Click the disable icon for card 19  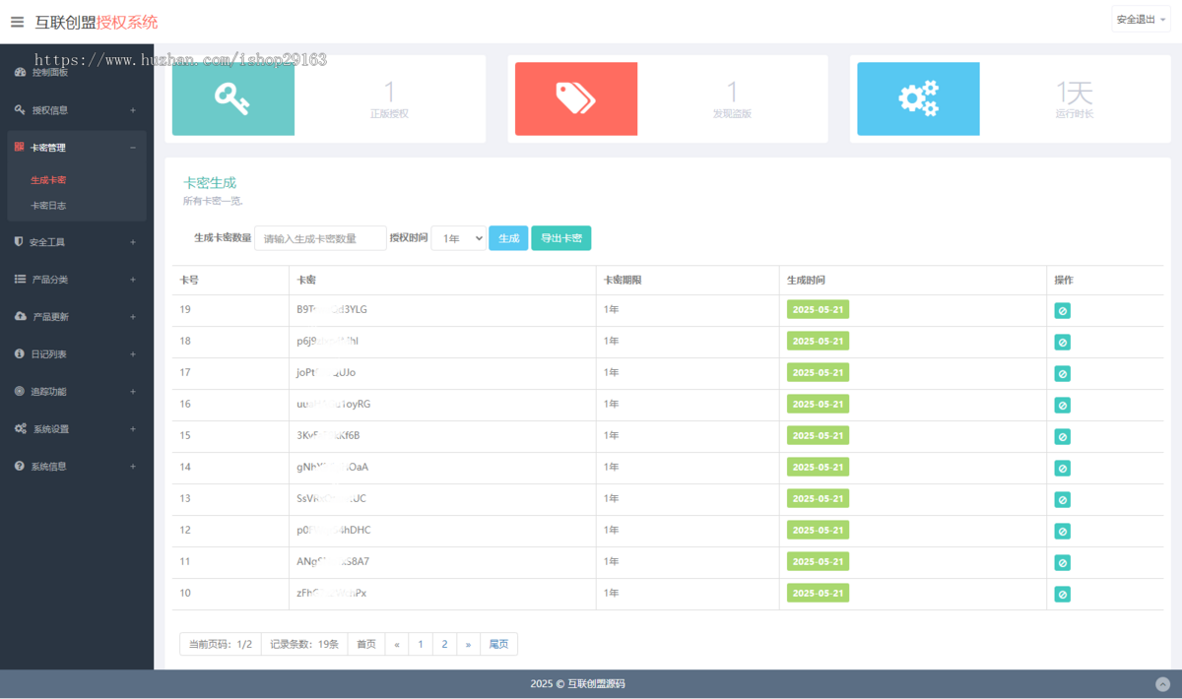click(1062, 311)
